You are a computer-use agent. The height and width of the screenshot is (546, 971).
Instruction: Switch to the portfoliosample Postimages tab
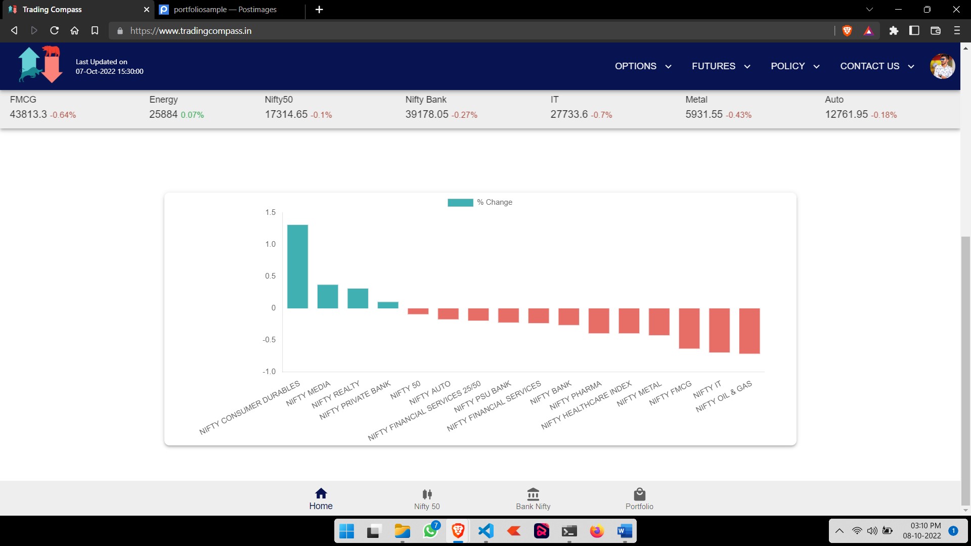pos(230,10)
